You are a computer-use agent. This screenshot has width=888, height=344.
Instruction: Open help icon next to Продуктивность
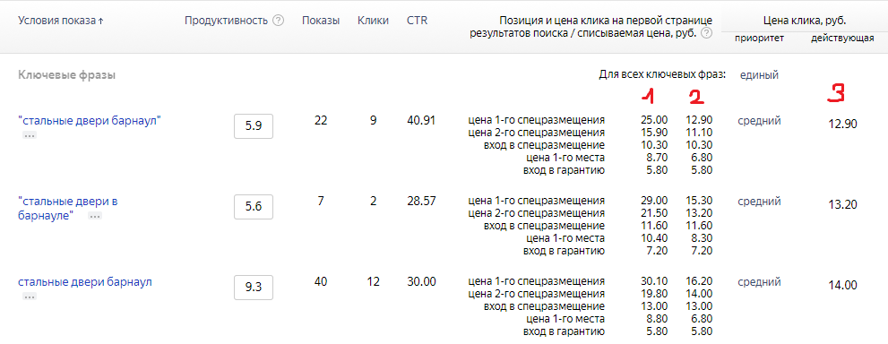click(278, 21)
